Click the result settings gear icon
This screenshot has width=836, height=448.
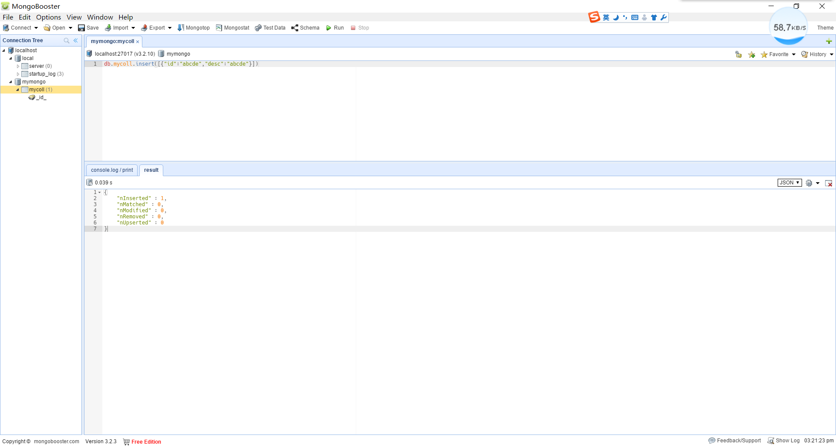click(x=809, y=183)
